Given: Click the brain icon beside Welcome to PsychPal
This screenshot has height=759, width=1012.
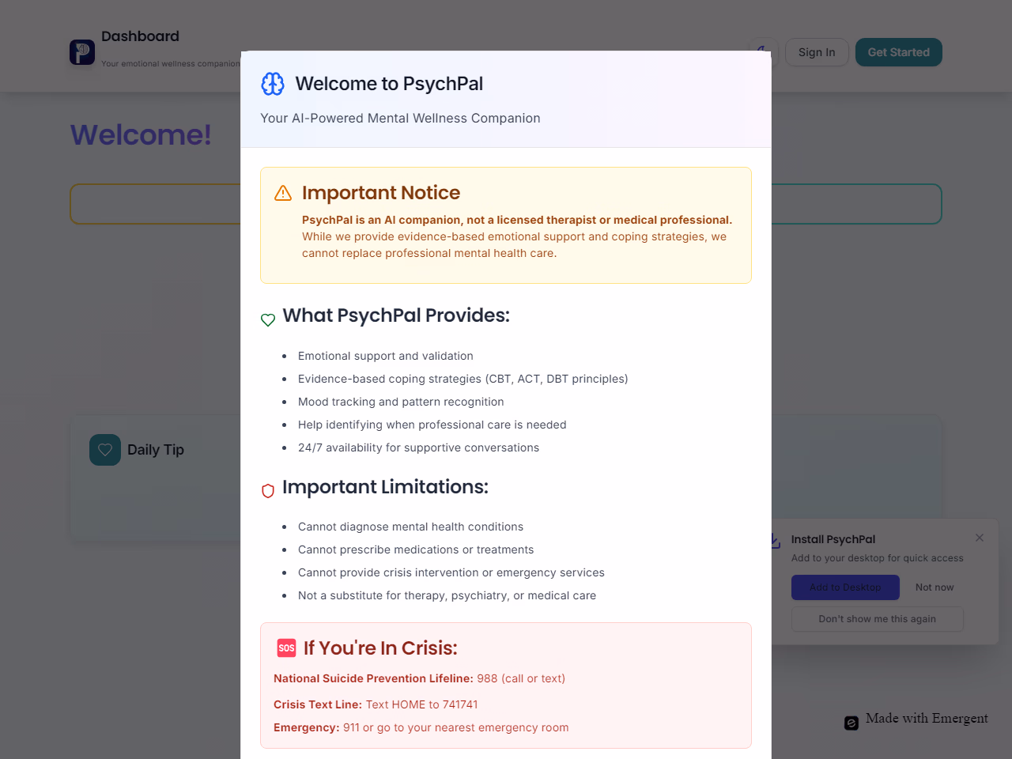Looking at the screenshot, I should point(273,84).
